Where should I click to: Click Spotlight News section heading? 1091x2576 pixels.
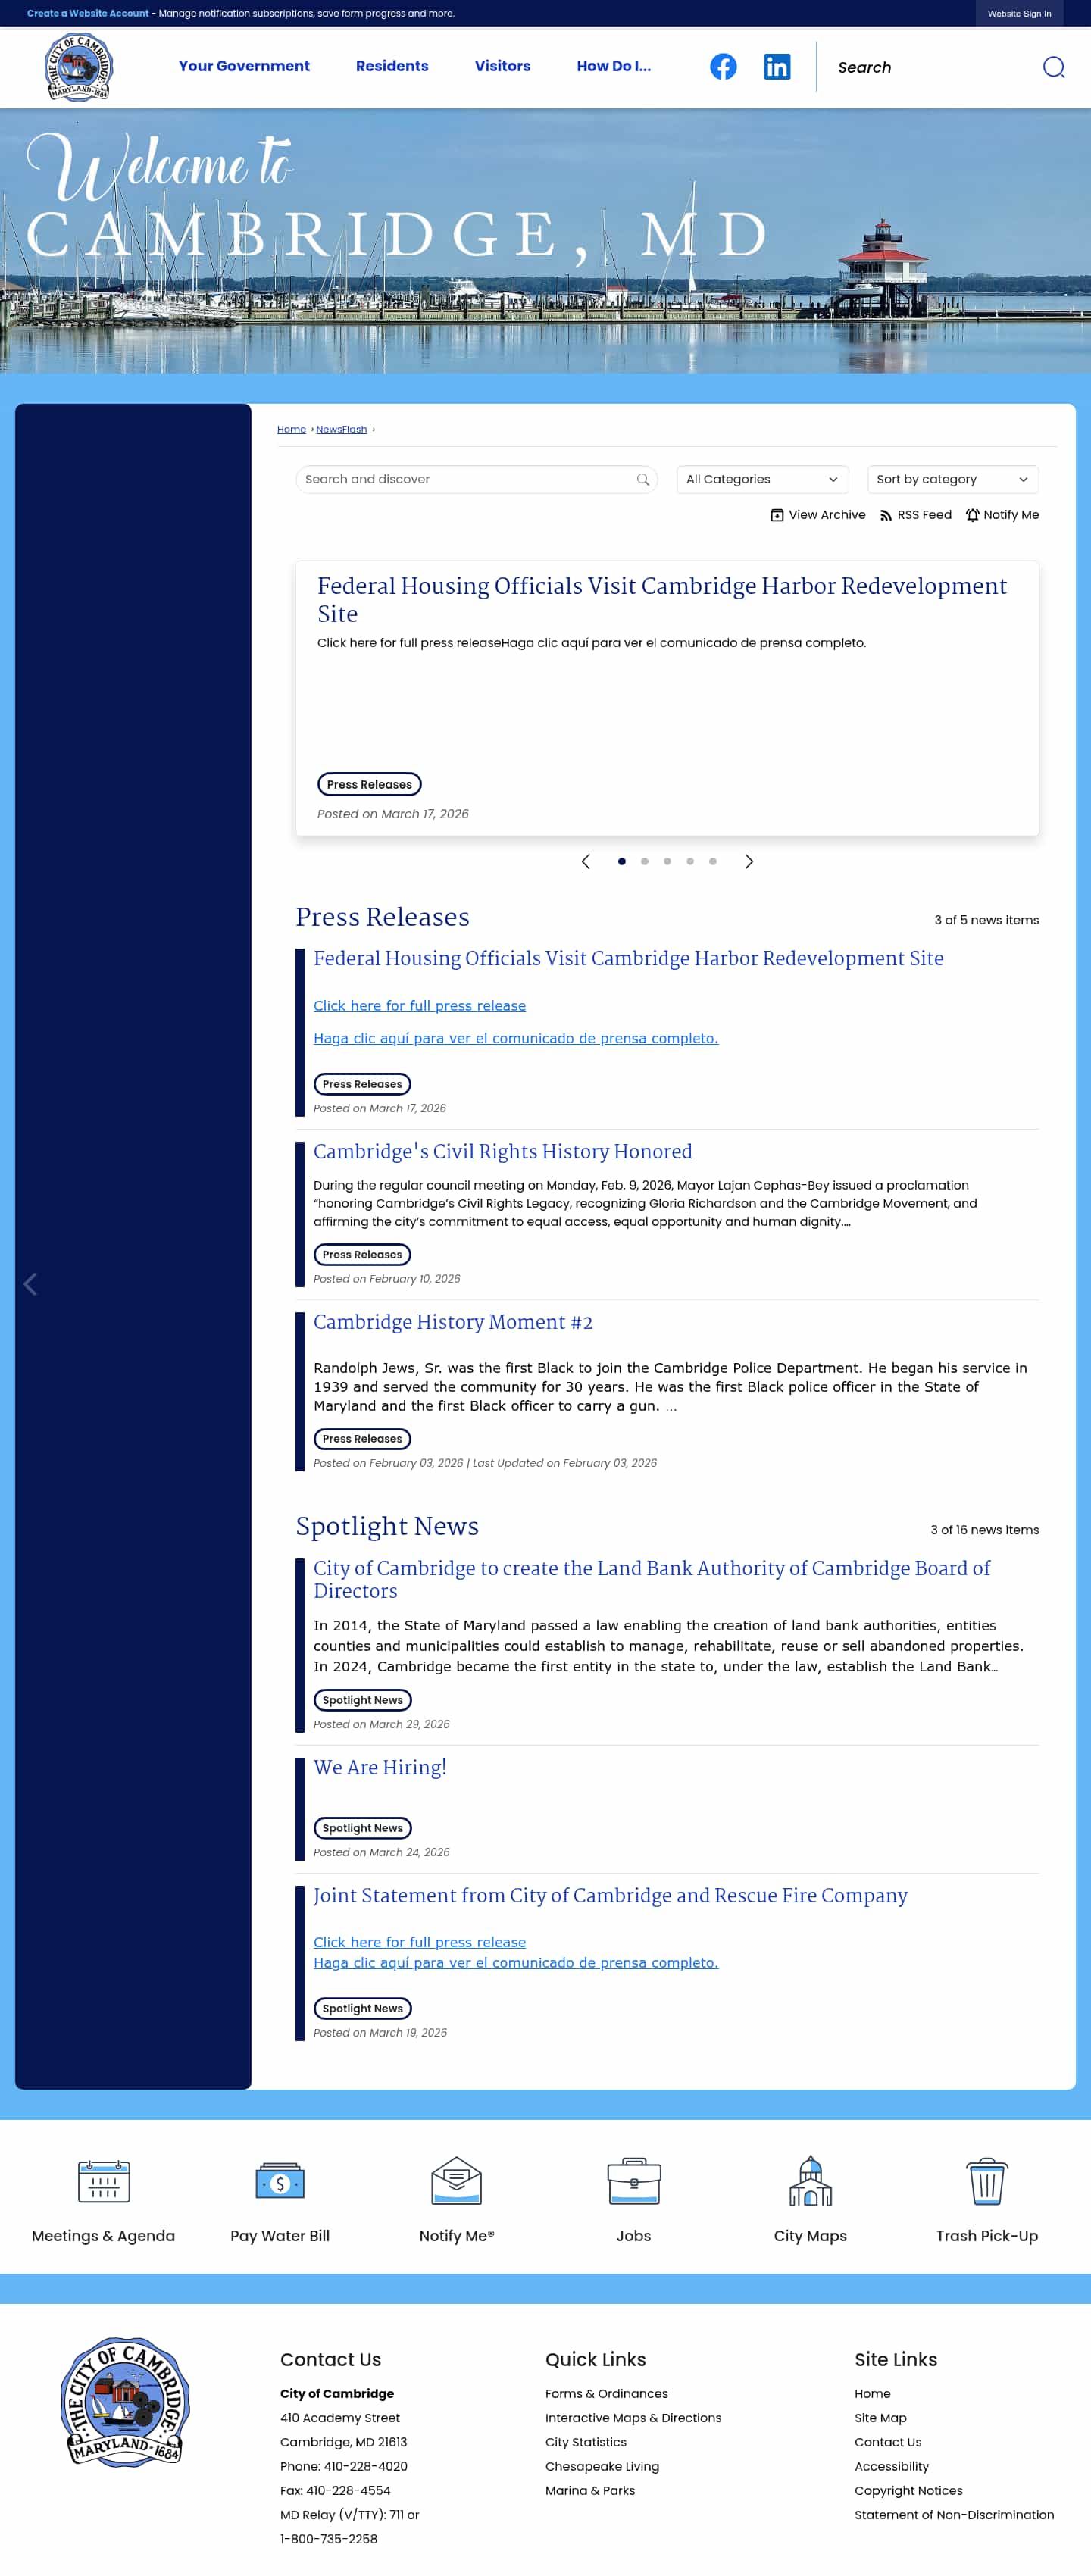point(387,1526)
